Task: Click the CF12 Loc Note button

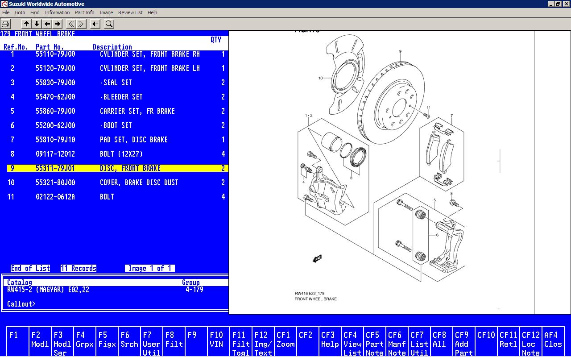Action: (x=531, y=342)
